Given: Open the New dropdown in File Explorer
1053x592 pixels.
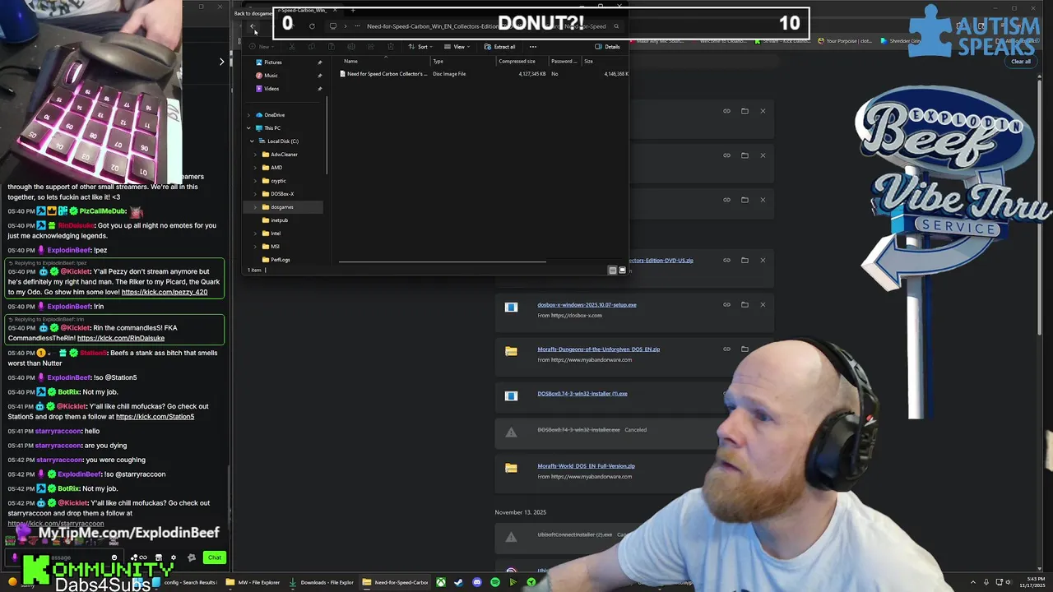Looking at the screenshot, I should point(261,47).
